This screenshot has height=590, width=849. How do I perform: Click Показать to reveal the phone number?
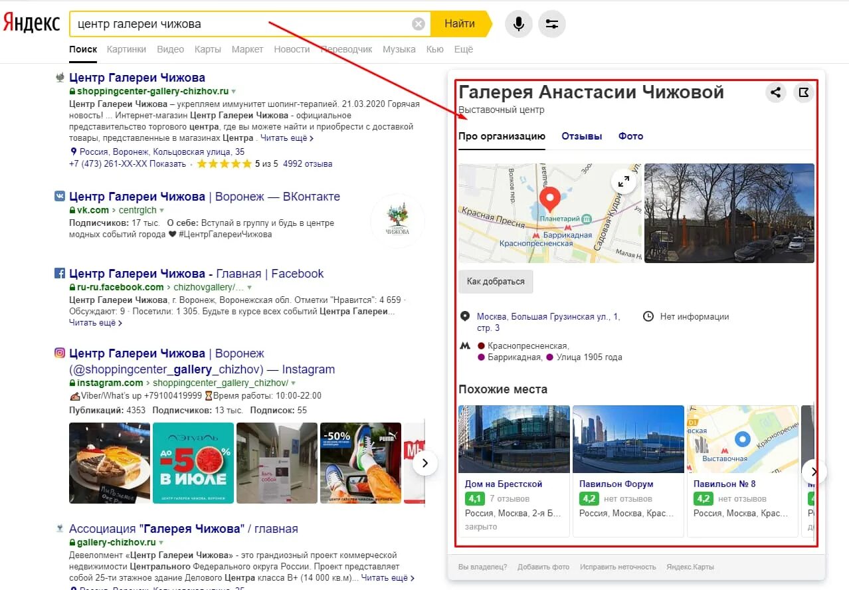[167, 163]
